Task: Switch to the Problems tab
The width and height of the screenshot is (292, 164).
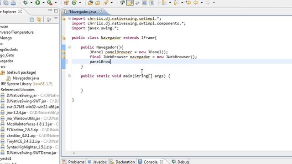Action: pyautogui.click(x=73, y=162)
